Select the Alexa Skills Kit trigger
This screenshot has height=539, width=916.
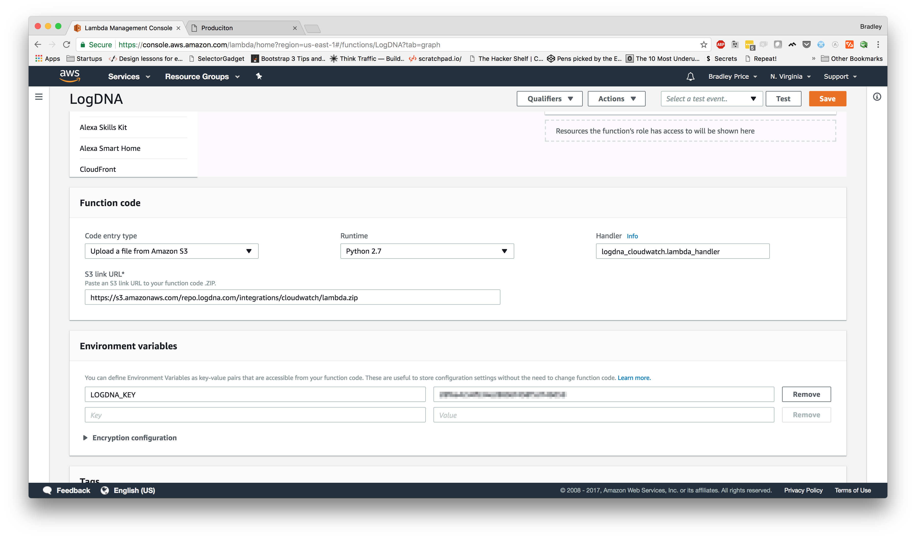103,127
